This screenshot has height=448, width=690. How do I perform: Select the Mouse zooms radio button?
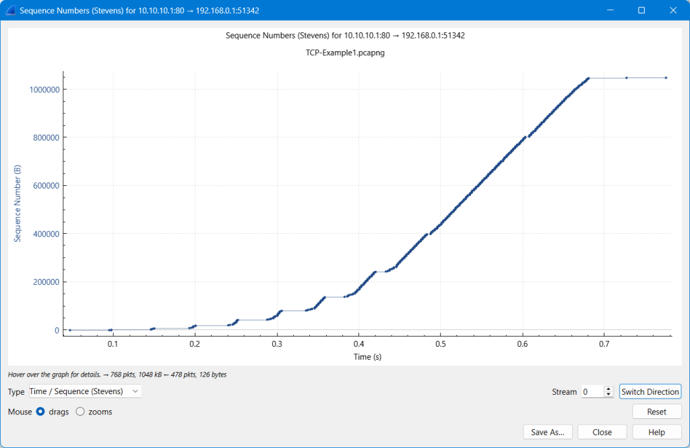[80, 412]
